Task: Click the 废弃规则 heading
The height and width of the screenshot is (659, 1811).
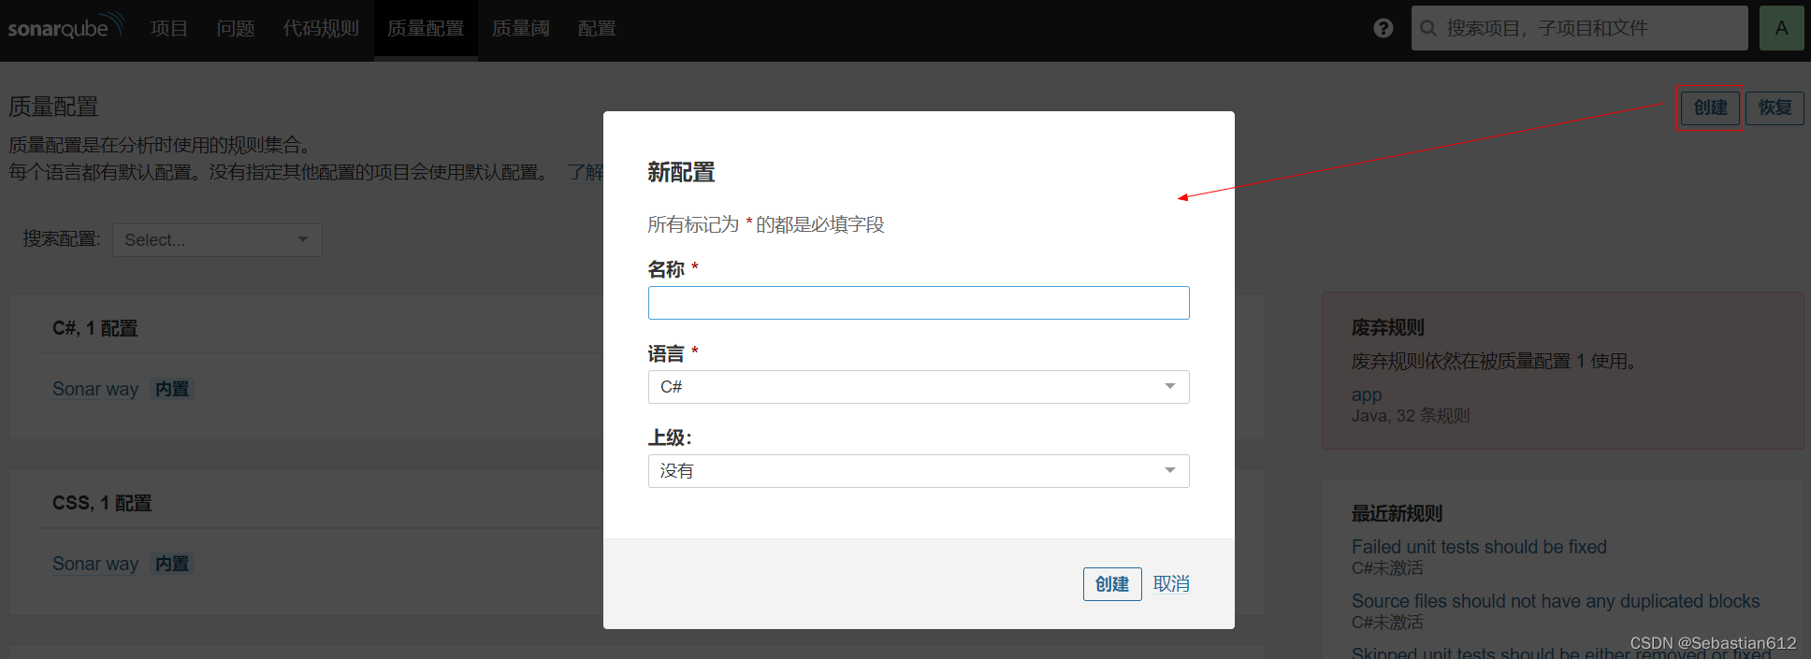Action: pos(1388,327)
